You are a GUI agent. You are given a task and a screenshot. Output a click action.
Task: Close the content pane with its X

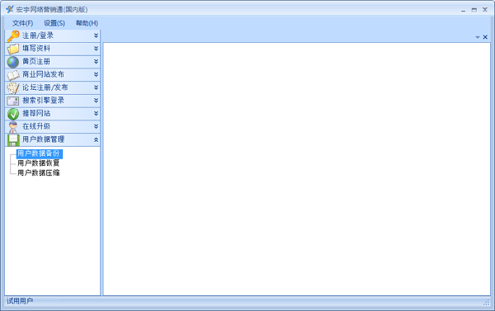[x=485, y=37]
